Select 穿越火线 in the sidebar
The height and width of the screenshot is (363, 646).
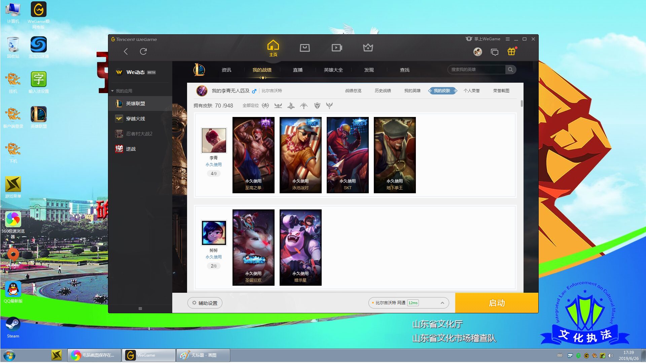(x=140, y=119)
